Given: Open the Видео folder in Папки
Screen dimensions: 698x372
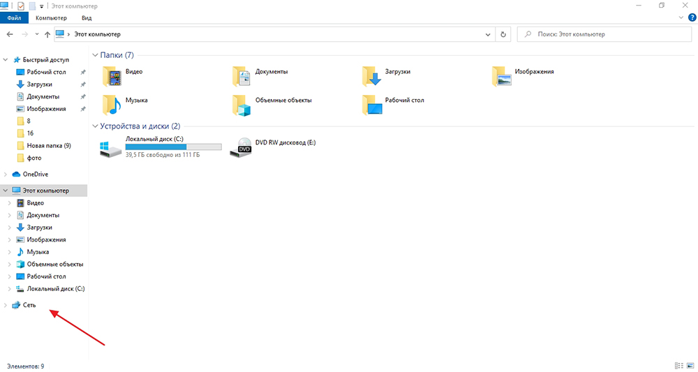Looking at the screenshot, I should 122,76.
